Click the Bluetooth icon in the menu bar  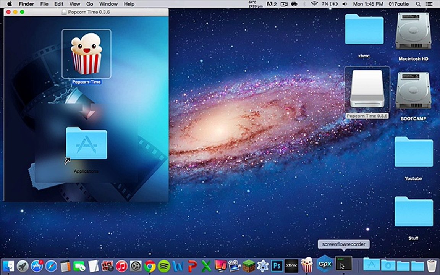coord(304,4)
